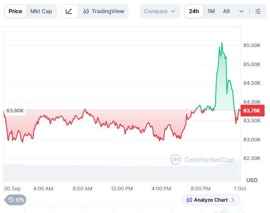This screenshot has height=213, width=270.
Task: Select the 1M time range tab
Action: tap(211, 11)
